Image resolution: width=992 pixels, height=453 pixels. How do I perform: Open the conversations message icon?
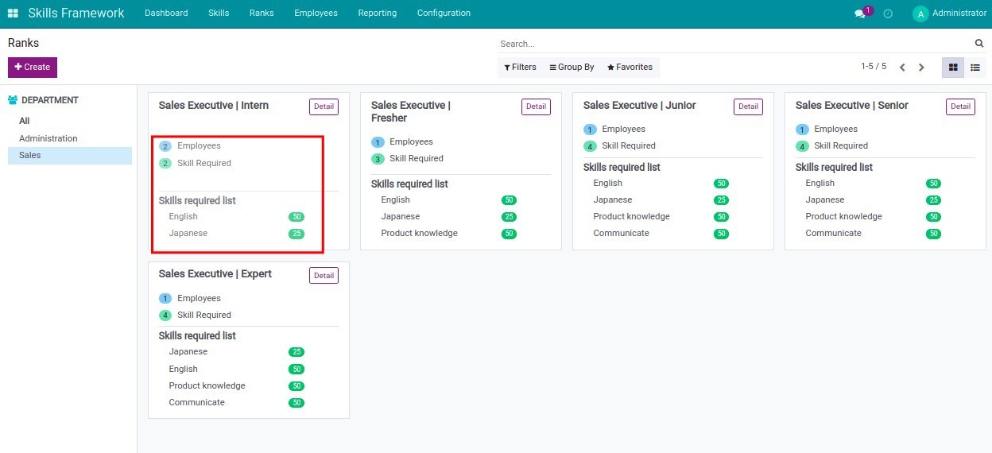[859, 14]
